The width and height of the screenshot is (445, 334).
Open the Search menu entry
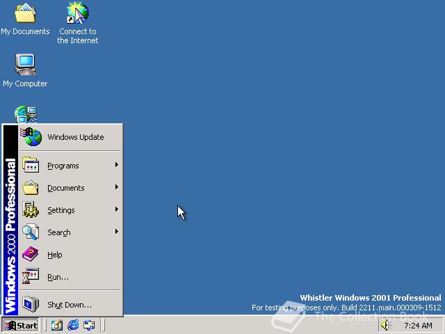(x=71, y=232)
